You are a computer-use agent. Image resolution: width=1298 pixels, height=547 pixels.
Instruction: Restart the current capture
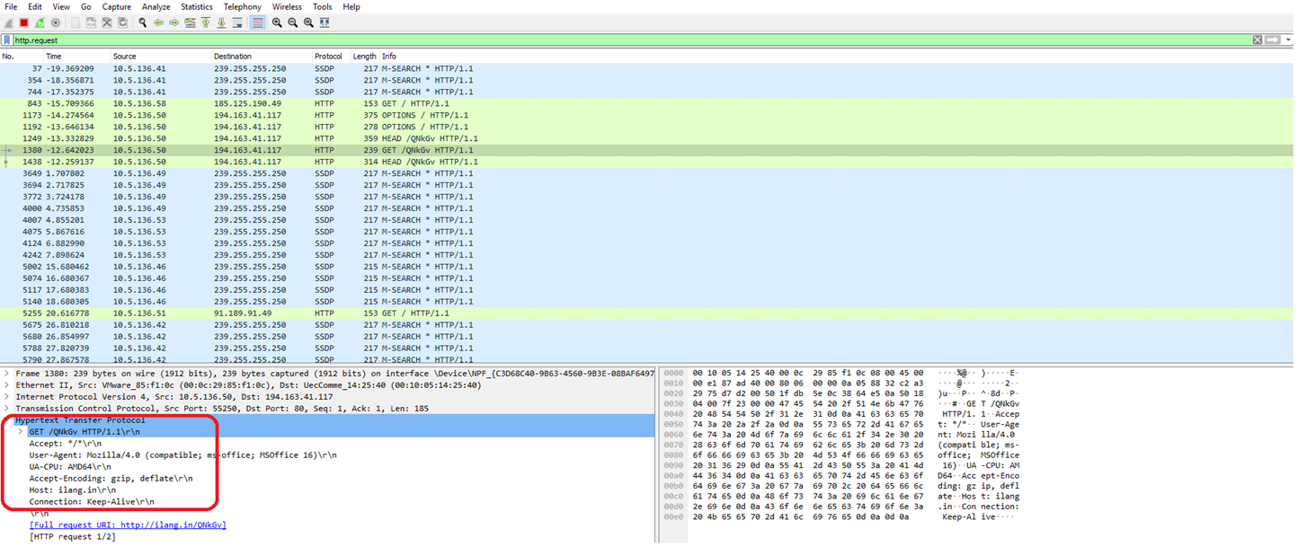[40, 22]
